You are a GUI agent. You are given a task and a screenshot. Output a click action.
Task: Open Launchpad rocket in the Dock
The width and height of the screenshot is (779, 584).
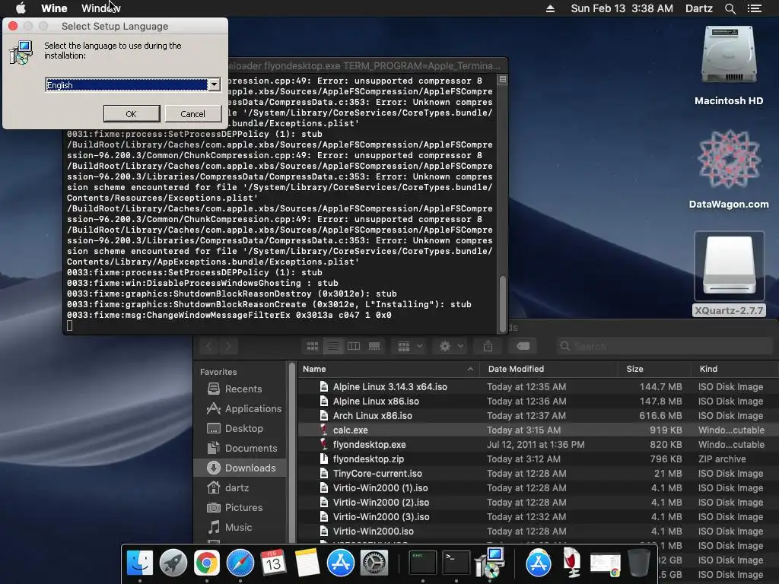pos(173,563)
